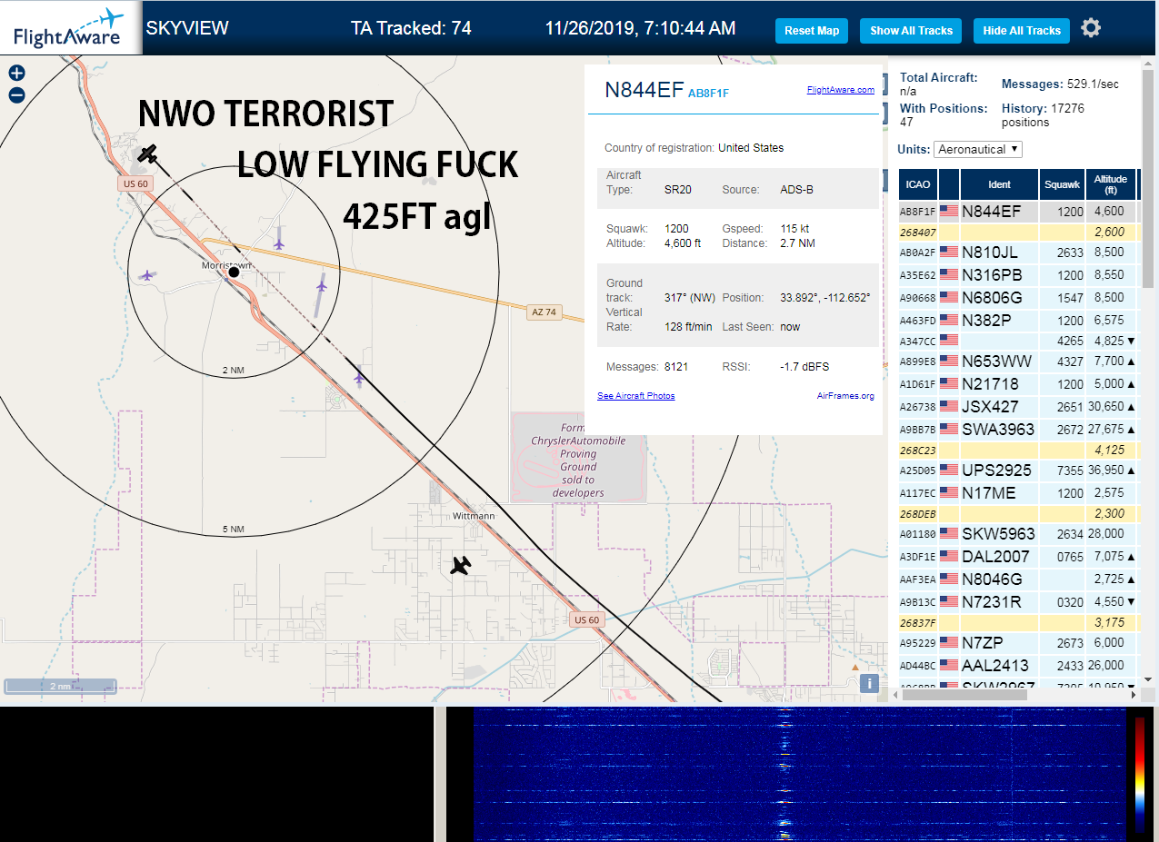Image resolution: width=1159 pixels, height=842 pixels.
Task: Select the N316PB row
Action: pos(1018,275)
